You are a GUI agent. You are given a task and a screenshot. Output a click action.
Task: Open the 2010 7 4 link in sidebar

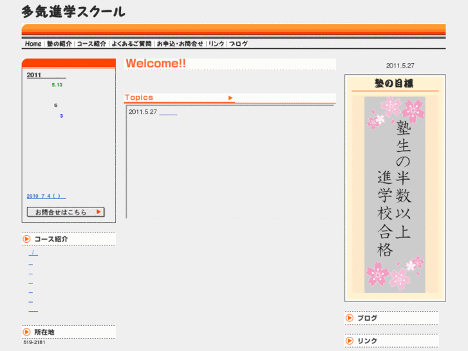point(46,196)
